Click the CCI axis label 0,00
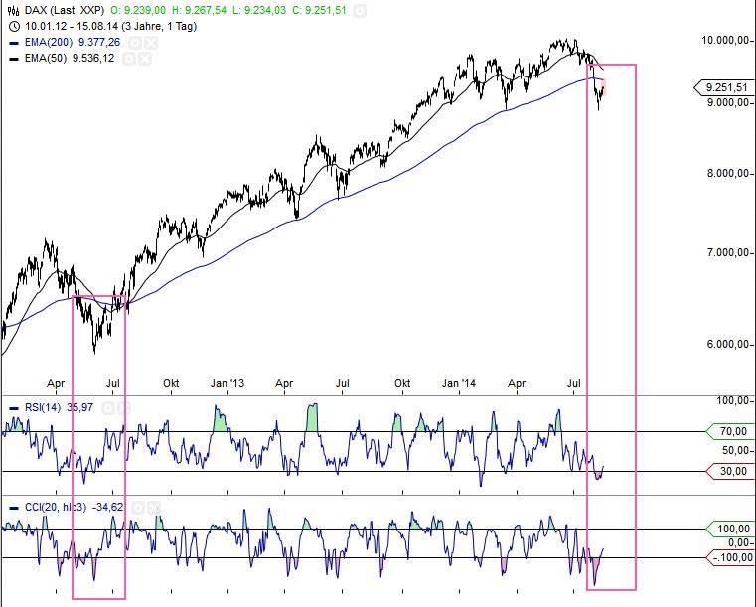 coord(739,542)
